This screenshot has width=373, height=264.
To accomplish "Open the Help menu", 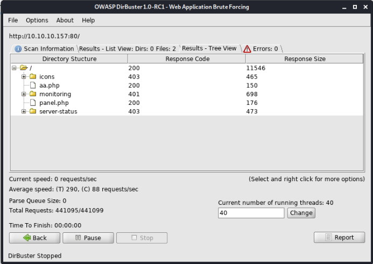I will (88, 20).
